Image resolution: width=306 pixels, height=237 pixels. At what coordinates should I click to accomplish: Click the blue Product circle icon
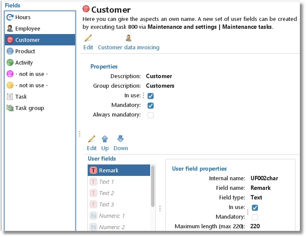click(x=10, y=51)
